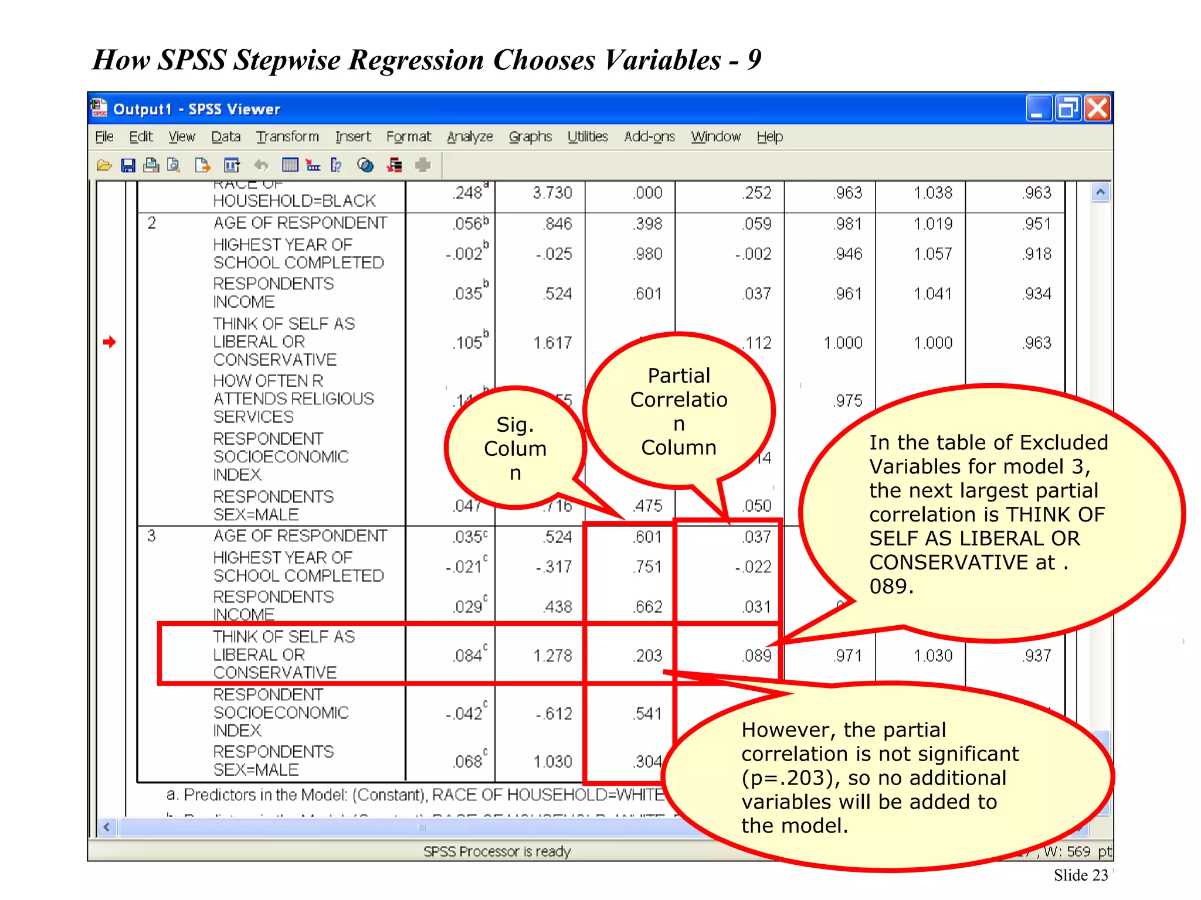
Task: Open the Insert menu
Action: click(353, 137)
